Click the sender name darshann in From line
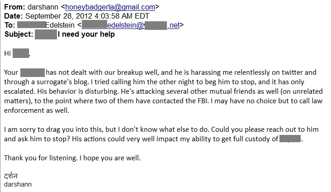This screenshot has width=331, height=192. click(43, 7)
